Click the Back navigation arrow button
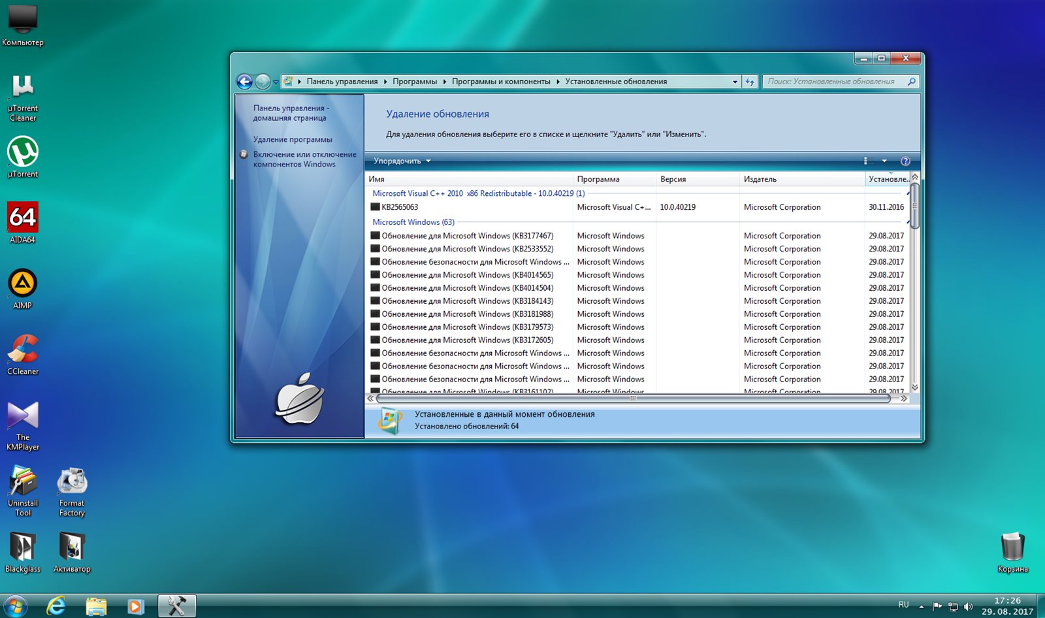The width and height of the screenshot is (1045, 618). 244,82
